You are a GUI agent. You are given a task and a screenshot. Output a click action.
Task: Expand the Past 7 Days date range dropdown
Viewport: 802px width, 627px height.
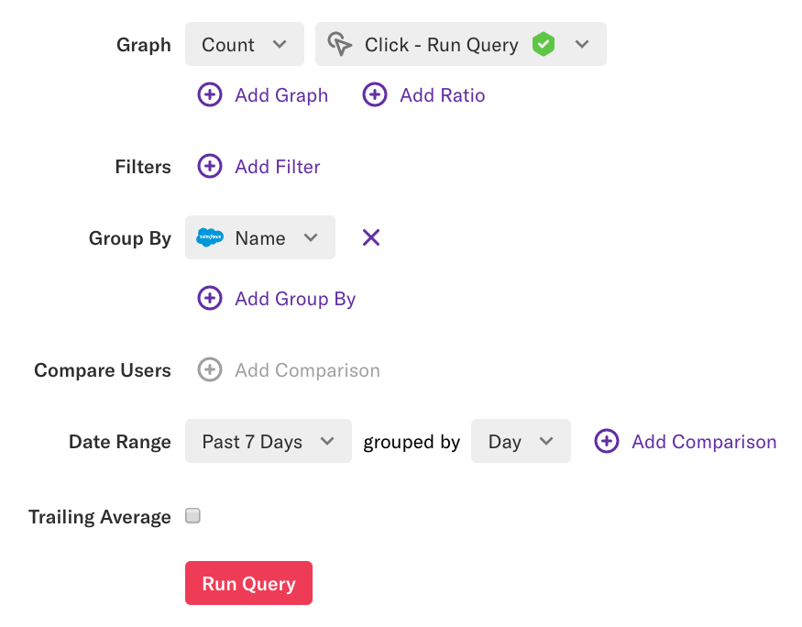point(269,441)
